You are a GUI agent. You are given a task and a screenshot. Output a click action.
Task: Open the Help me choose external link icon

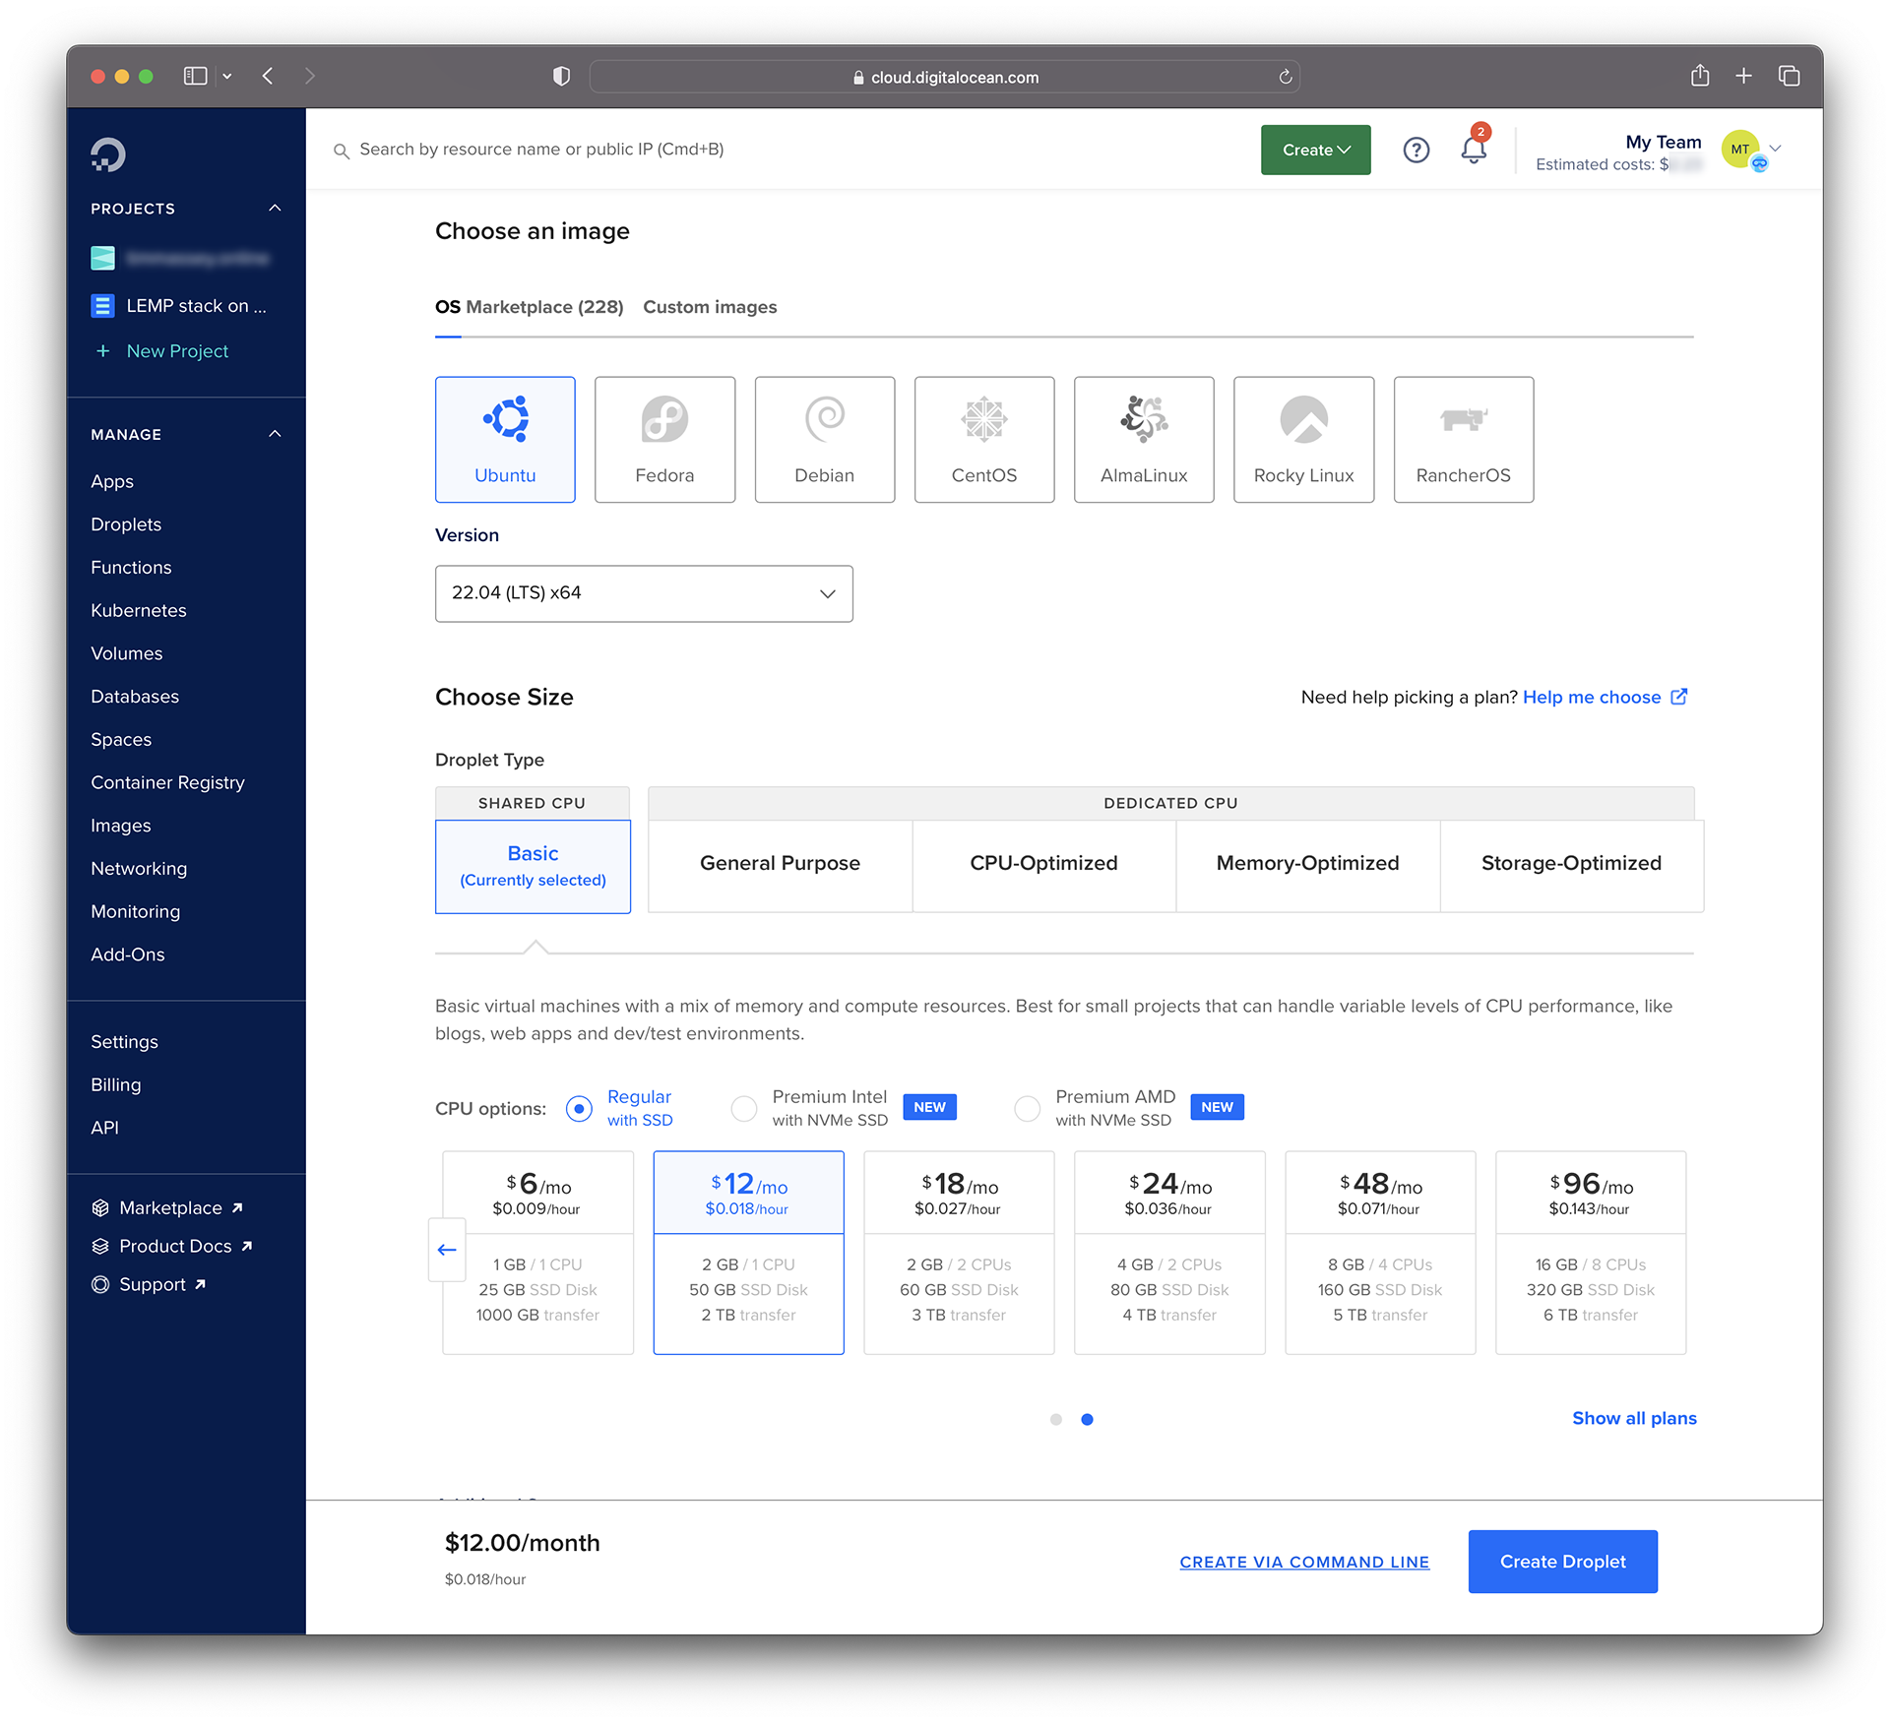pos(1679,697)
